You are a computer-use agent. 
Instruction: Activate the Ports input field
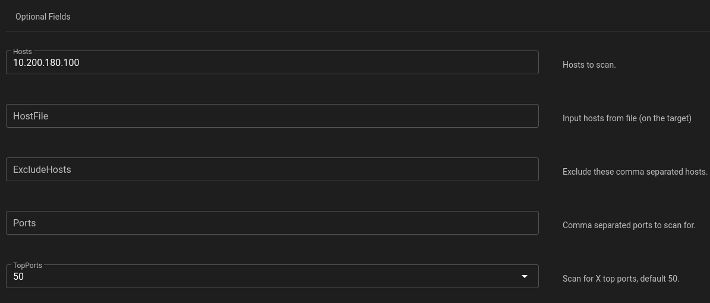pos(272,223)
